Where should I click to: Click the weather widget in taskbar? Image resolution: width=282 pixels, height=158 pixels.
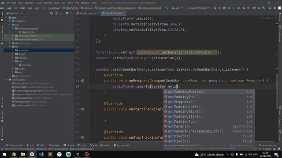coord(209,154)
